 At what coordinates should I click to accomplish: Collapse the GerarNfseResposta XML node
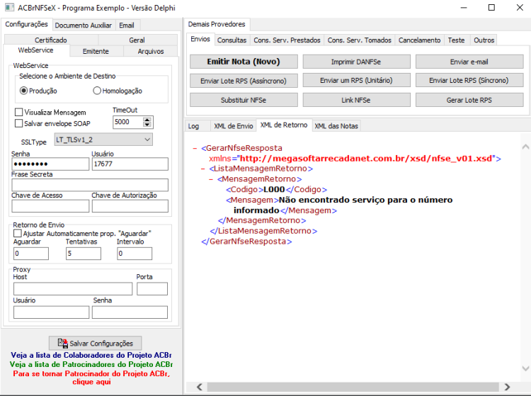tap(195, 148)
